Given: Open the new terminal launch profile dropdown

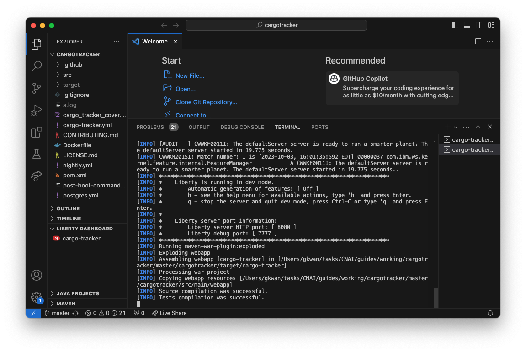Looking at the screenshot, I should pyautogui.click(x=456, y=127).
